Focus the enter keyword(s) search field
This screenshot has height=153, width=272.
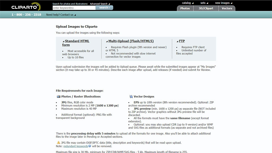click(74, 8)
